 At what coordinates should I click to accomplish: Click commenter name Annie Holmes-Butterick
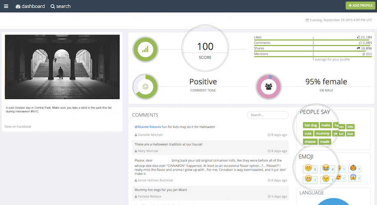tap(155, 180)
